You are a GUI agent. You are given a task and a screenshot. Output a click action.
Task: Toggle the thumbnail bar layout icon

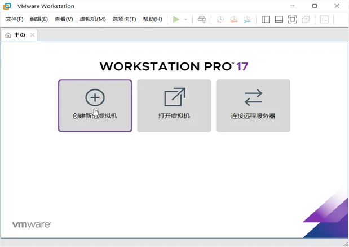click(279, 19)
